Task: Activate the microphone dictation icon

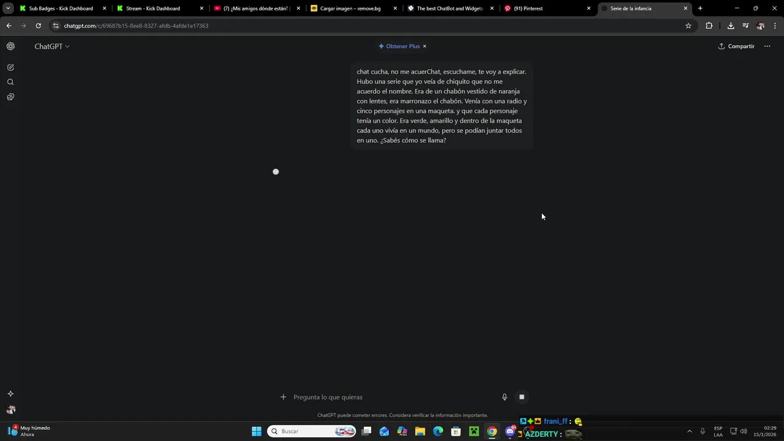Action: coord(505,397)
